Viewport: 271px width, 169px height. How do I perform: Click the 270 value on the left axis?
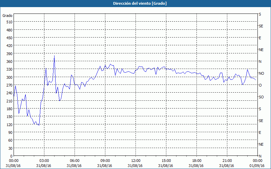click(x=9, y=85)
